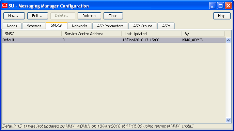This screenshot has height=131, width=234.
Task: Click the MMX_ADMIN cell
Action: 204,40
